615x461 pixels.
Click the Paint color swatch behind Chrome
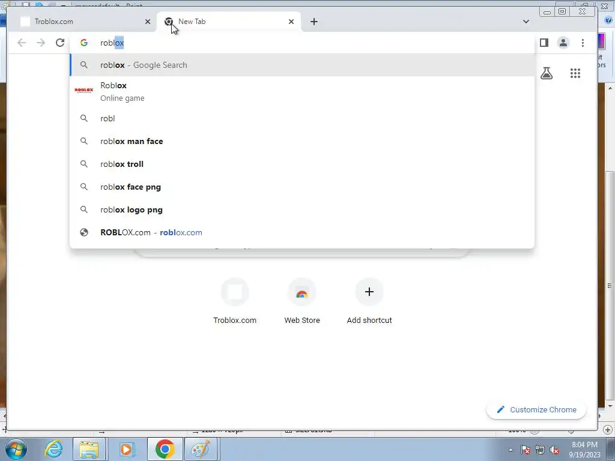point(601,41)
